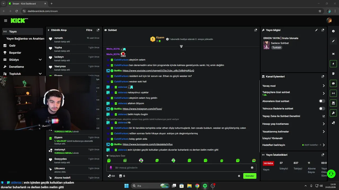
Task: Pop out the Yayın İstatistikleri panel
Action: [x=323, y=155]
